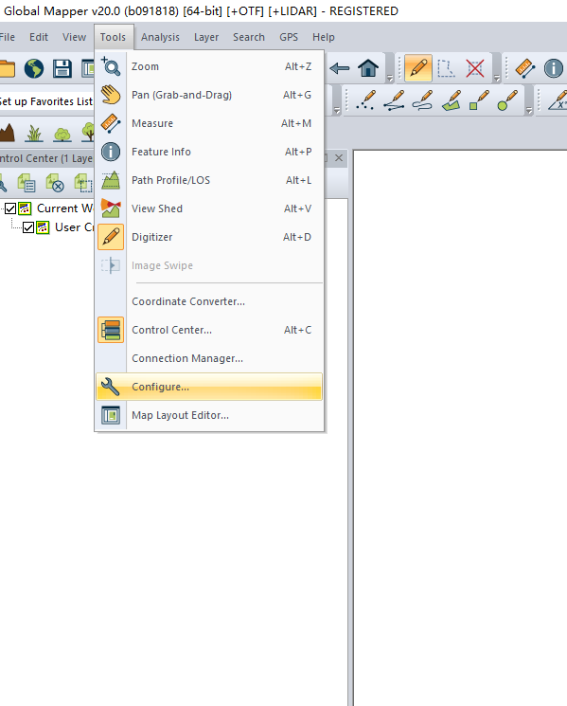
Task: Expand digitizer toolbar overflow arrow
Action: tap(497, 78)
